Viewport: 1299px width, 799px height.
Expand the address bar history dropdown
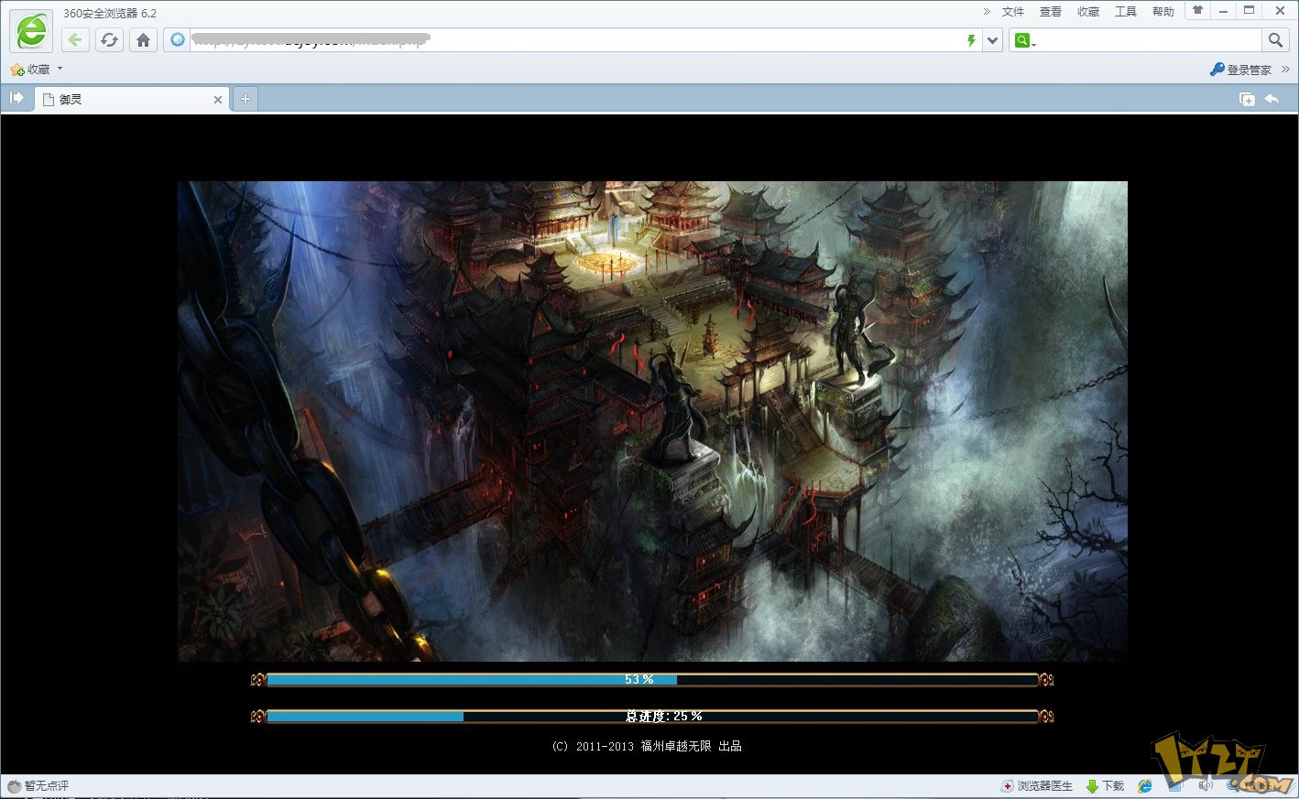[993, 40]
